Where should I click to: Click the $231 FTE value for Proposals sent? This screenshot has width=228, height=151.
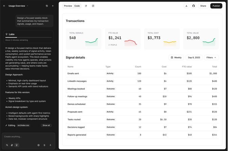click(x=189, y=112)
